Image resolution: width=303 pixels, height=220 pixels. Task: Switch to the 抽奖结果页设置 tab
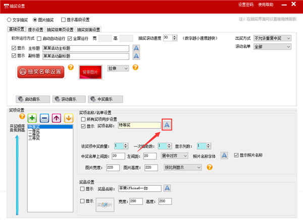click(60, 30)
